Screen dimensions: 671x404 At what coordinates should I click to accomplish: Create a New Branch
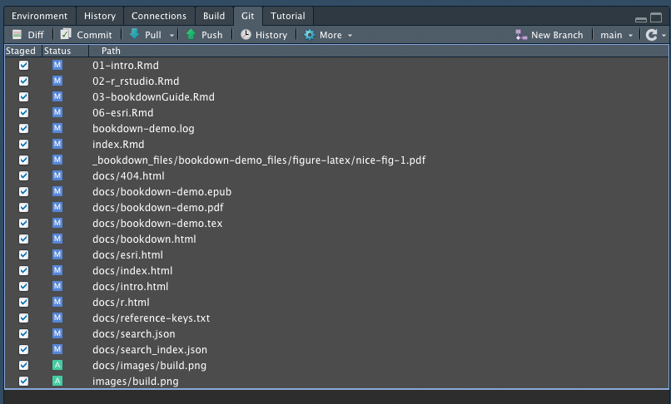(x=549, y=35)
